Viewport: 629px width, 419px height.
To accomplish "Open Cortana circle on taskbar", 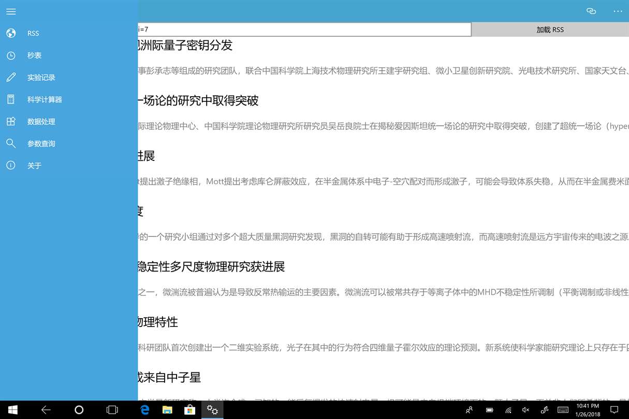I will pos(79,410).
